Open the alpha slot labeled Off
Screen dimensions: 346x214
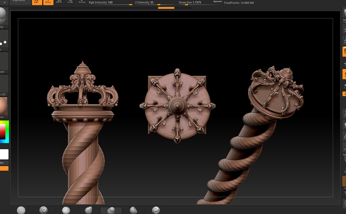pyautogui.click(x=3, y=63)
